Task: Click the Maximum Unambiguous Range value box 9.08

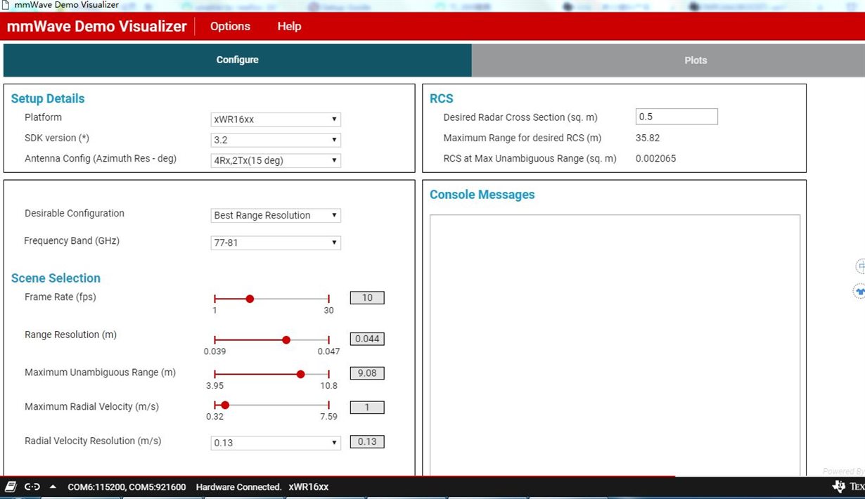Action: coord(367,373)
